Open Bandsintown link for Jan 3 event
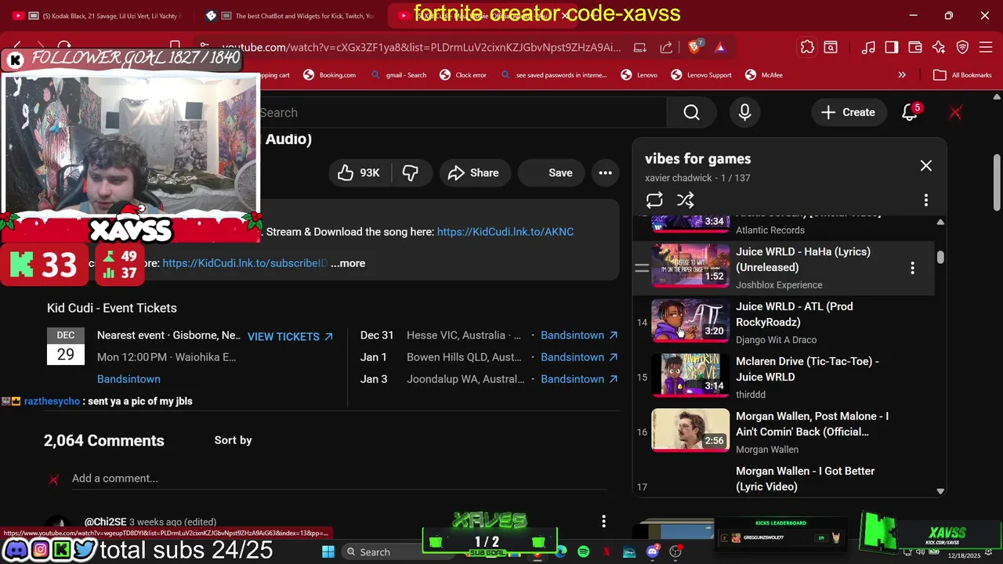 pyautogui.click(x=579, y=379)
